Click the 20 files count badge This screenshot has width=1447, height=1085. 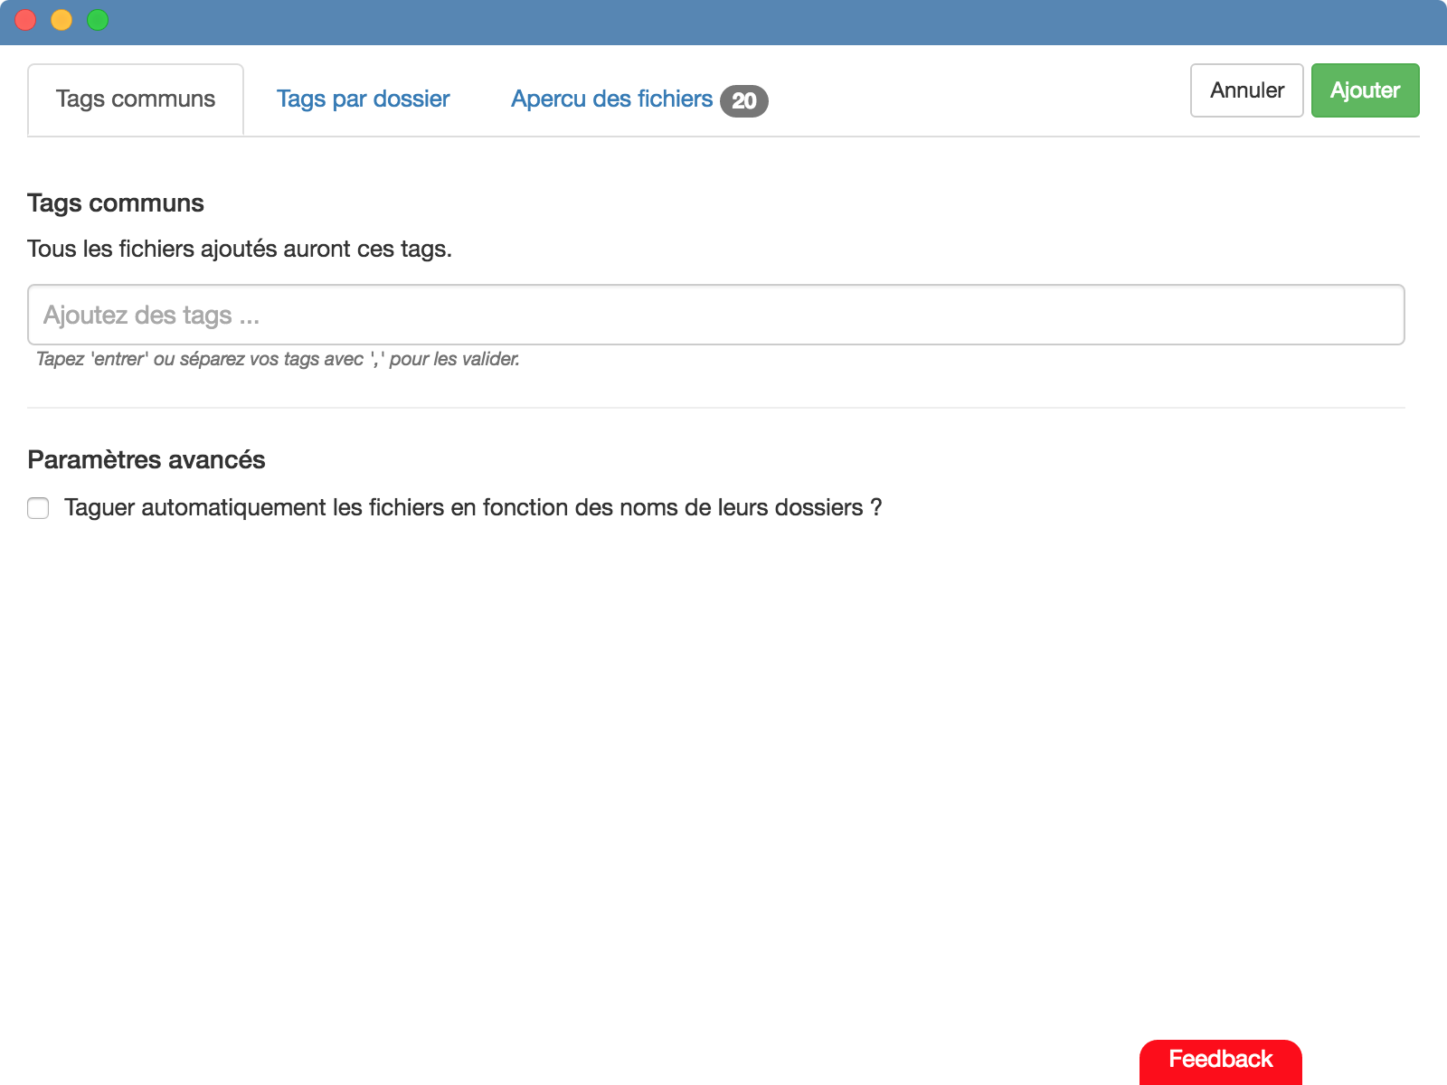coord(744,101)
